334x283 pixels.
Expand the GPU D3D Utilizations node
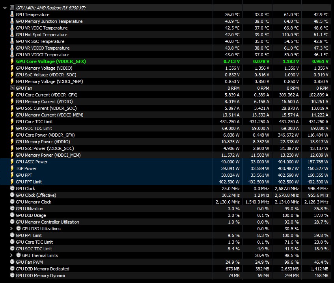click(x=11, y=229)
